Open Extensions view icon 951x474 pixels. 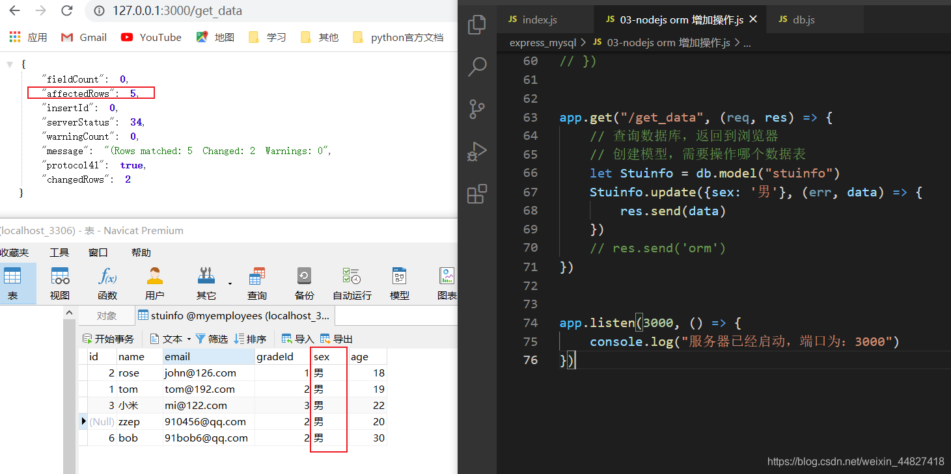point(477,194)
